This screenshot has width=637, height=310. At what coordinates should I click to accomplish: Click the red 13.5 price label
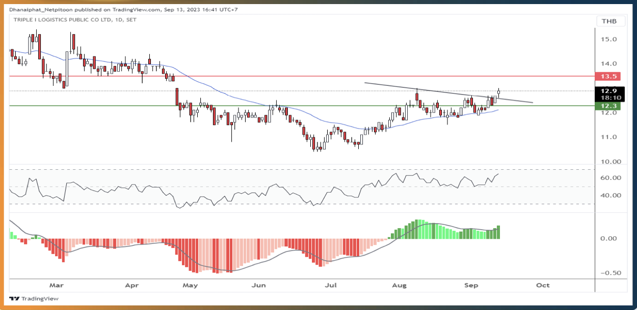click(609, 76)
